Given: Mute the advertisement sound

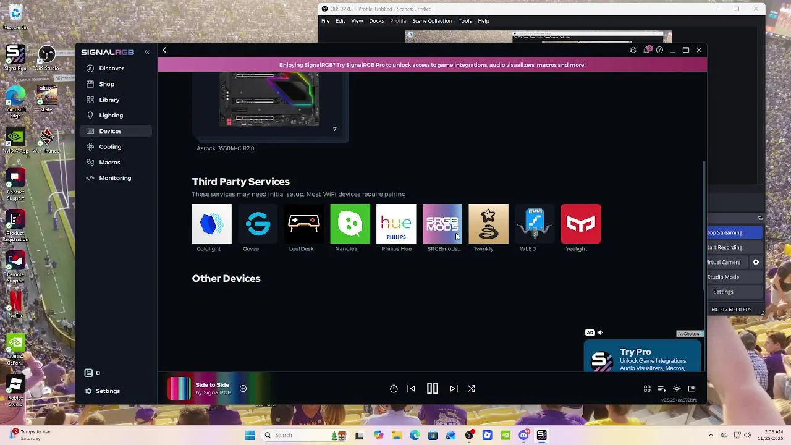Looking at the screenshot, I should point(600,333).
